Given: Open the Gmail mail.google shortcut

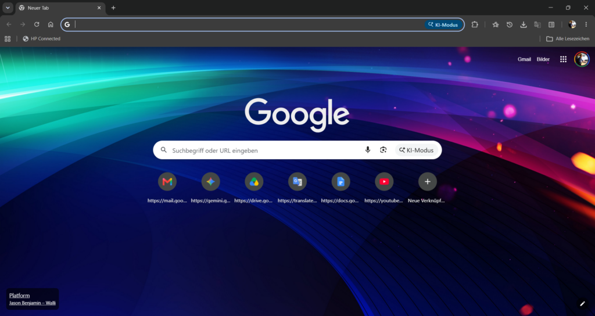Looking at the screenshot, I should pos(167,182).
